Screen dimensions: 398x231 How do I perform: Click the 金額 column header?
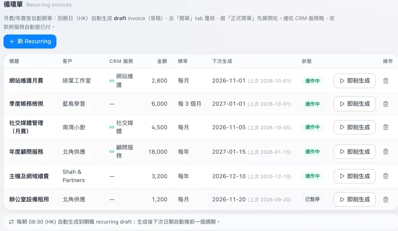(x=162, y=61)
